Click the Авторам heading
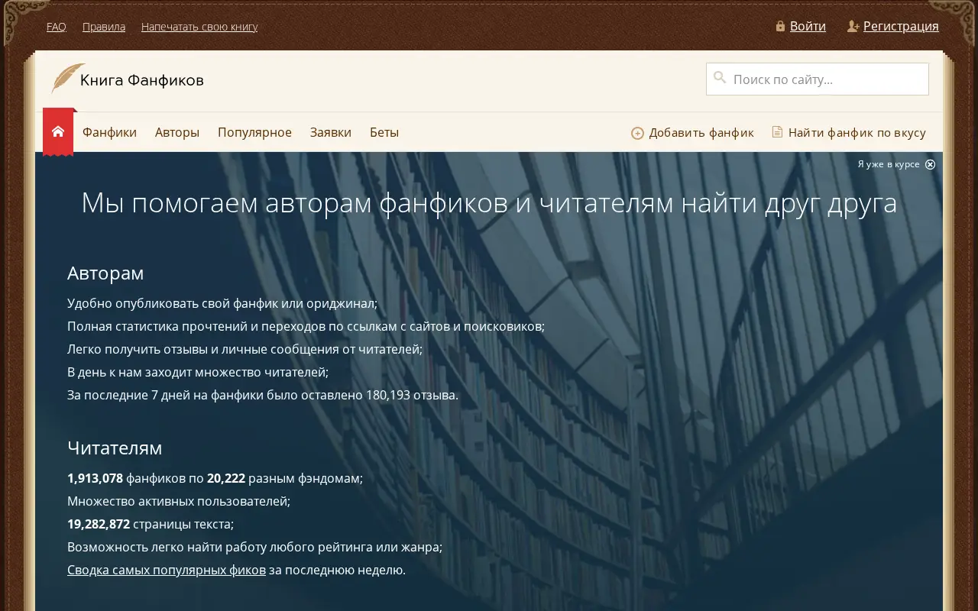Screen dimensions: 978x611 [105, 273]
